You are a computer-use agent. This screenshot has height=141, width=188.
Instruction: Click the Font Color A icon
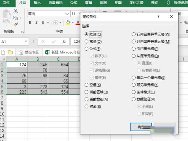click(78, 22)
